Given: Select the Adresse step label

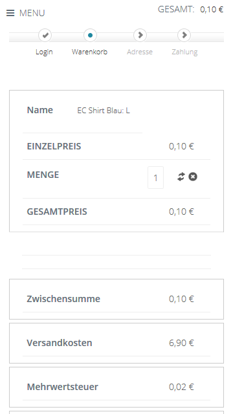Looking at the screenshot, I should coord(140,52).
